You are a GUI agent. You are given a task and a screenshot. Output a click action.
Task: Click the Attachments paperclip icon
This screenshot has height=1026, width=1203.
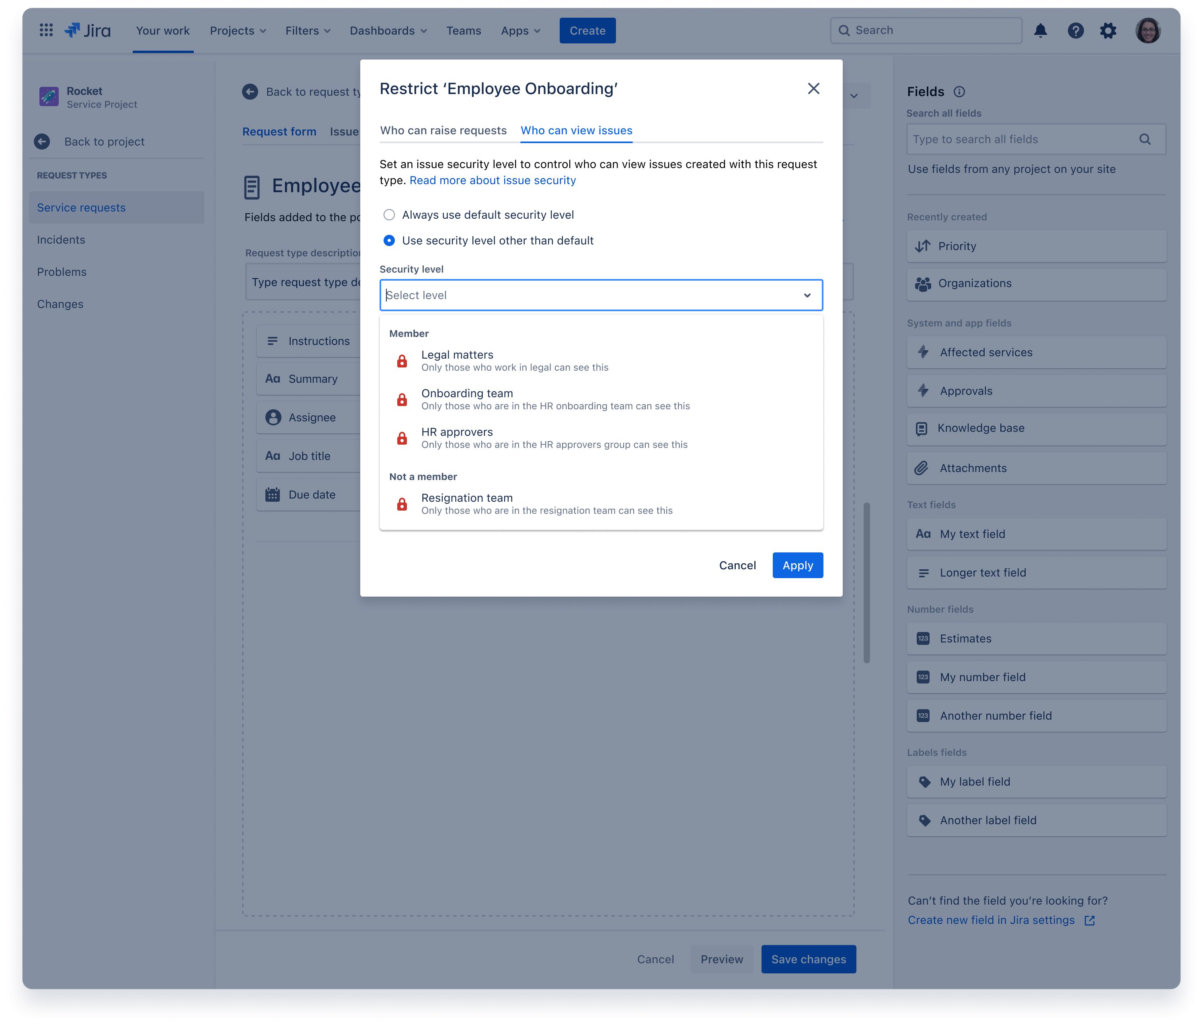(x=922, y=468)
